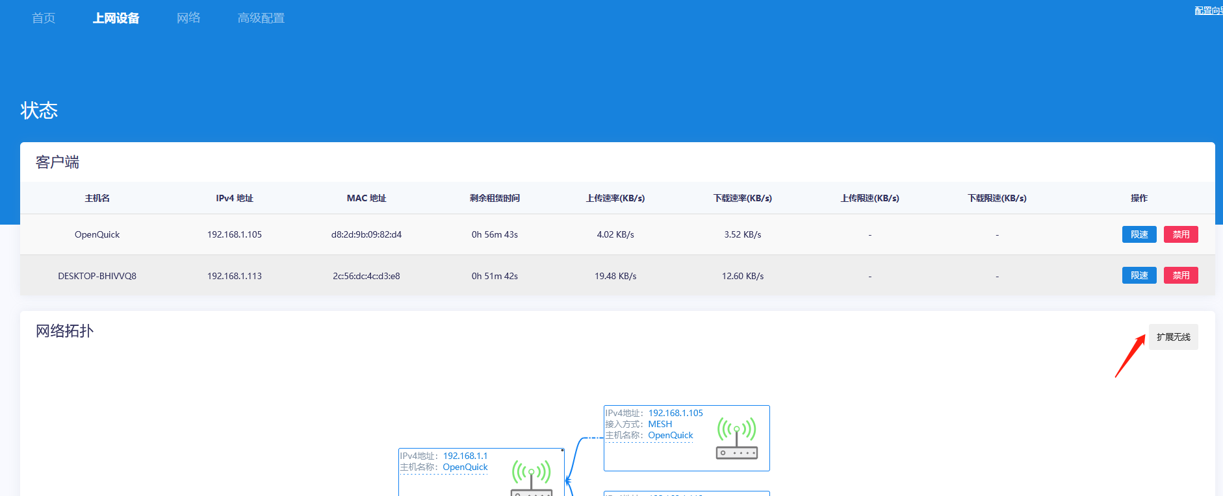
Task: Click the 扩展无线 button
Action: tap(1173, 337)
